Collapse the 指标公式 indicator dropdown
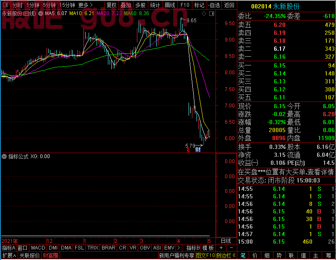The height and width of the screenshot is (260, 336). coord(4,156)
